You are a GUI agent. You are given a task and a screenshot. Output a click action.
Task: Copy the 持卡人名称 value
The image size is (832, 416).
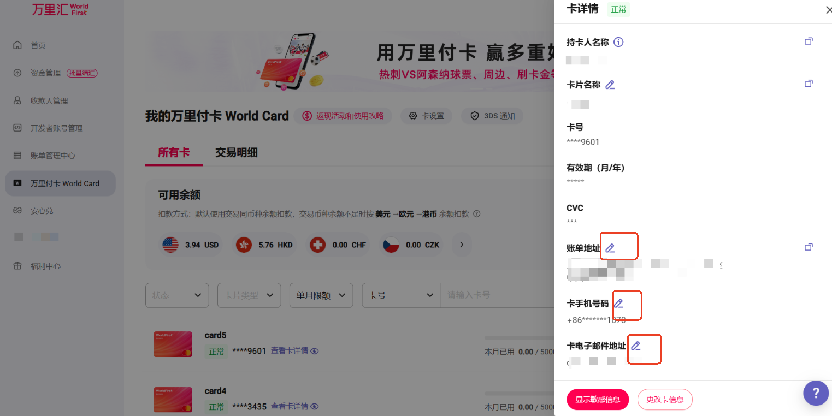(x=809, y=41)
